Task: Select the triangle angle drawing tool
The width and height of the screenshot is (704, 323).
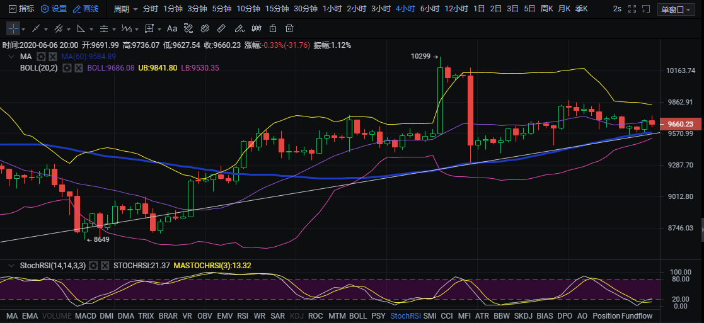Action: [x=81, y=29]
